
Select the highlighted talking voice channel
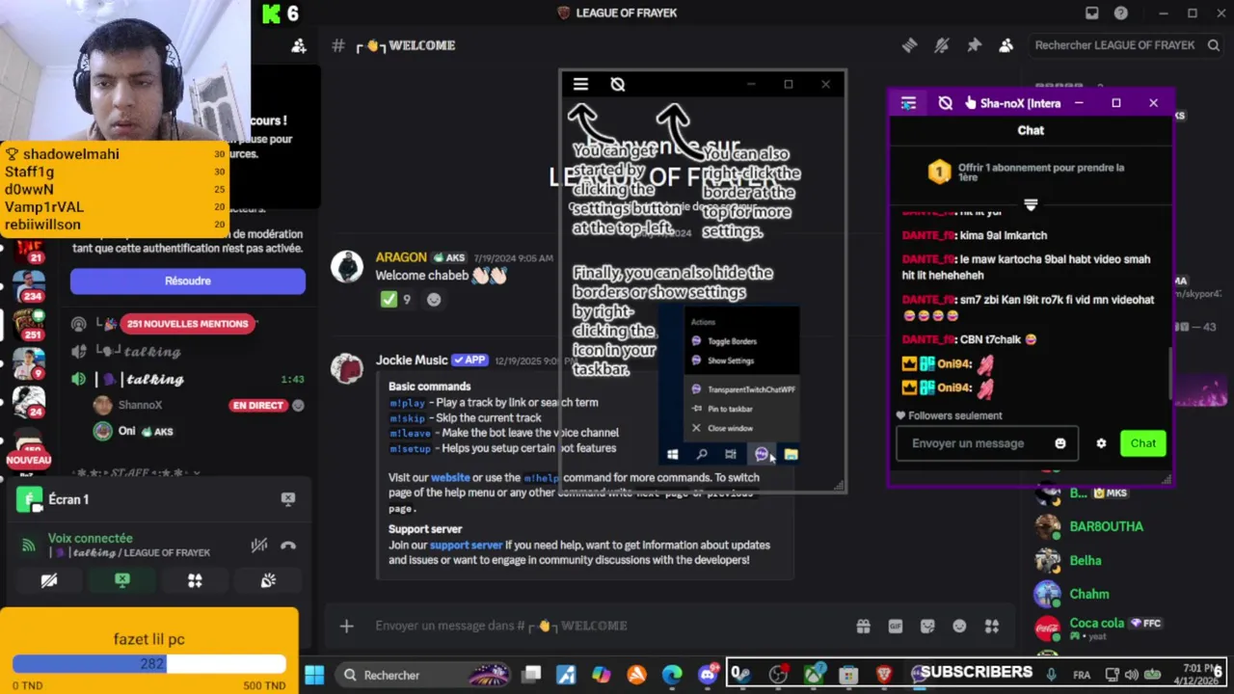tap(188, 380)
